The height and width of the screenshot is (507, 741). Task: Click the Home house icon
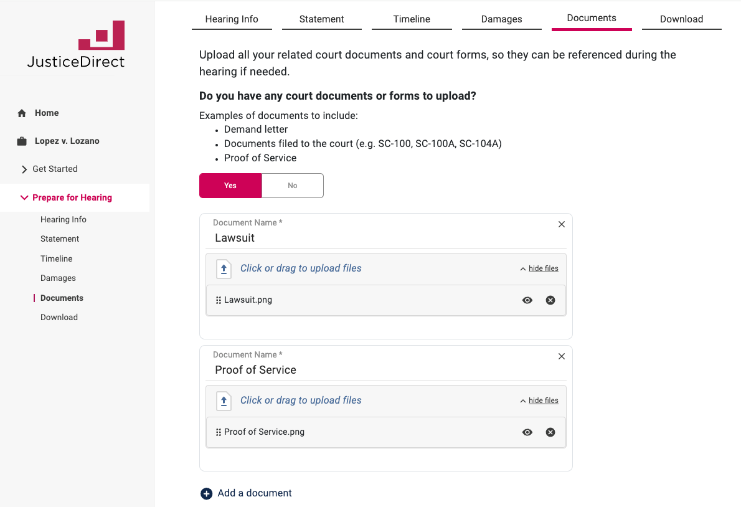click(x=22, y=113)
